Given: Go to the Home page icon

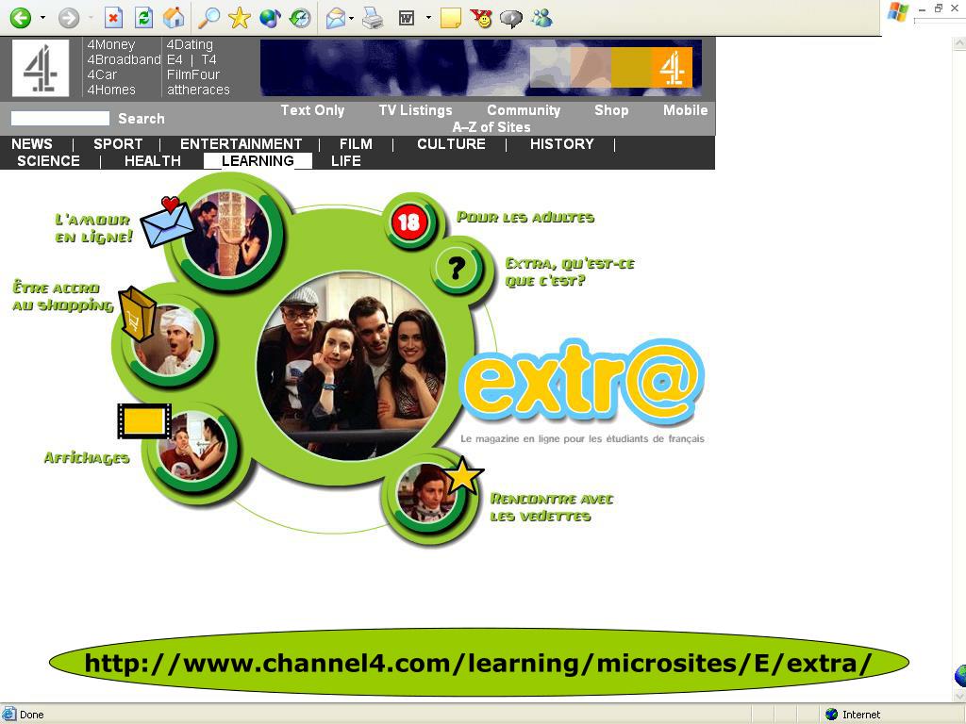Looking at the screenshot, I should click(174, 18).
